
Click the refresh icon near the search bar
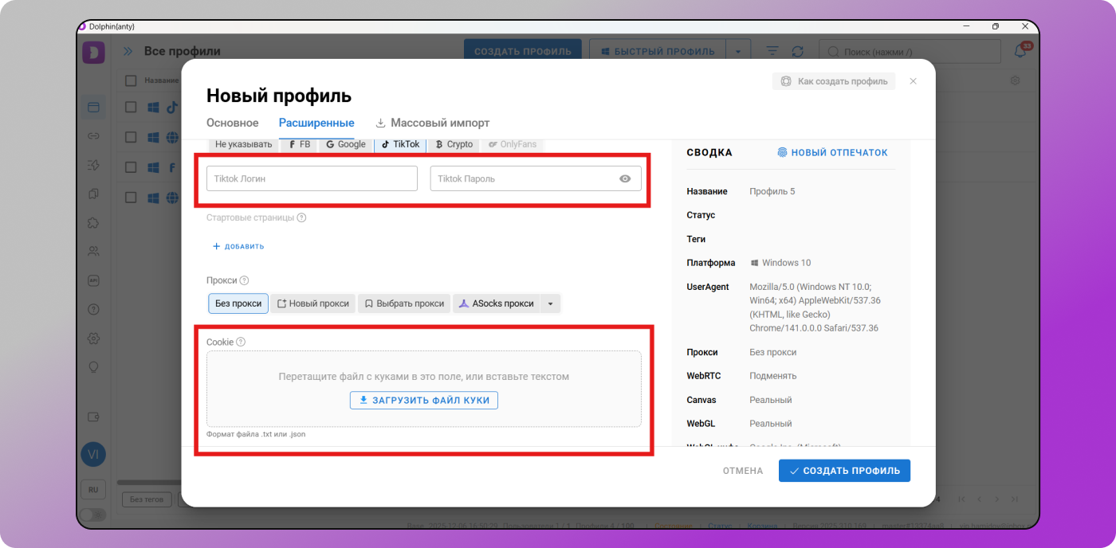coord(798,50)
